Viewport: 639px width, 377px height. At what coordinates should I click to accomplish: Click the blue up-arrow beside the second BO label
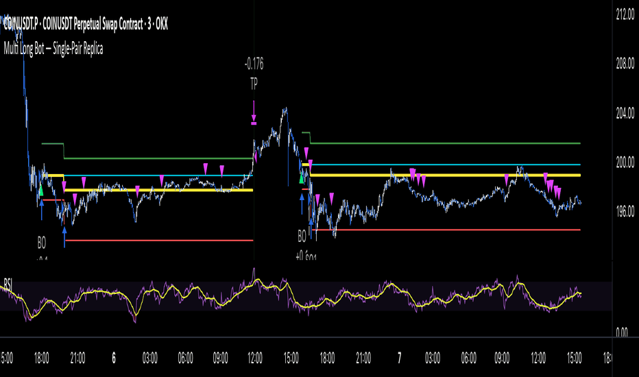pos(311,229)
